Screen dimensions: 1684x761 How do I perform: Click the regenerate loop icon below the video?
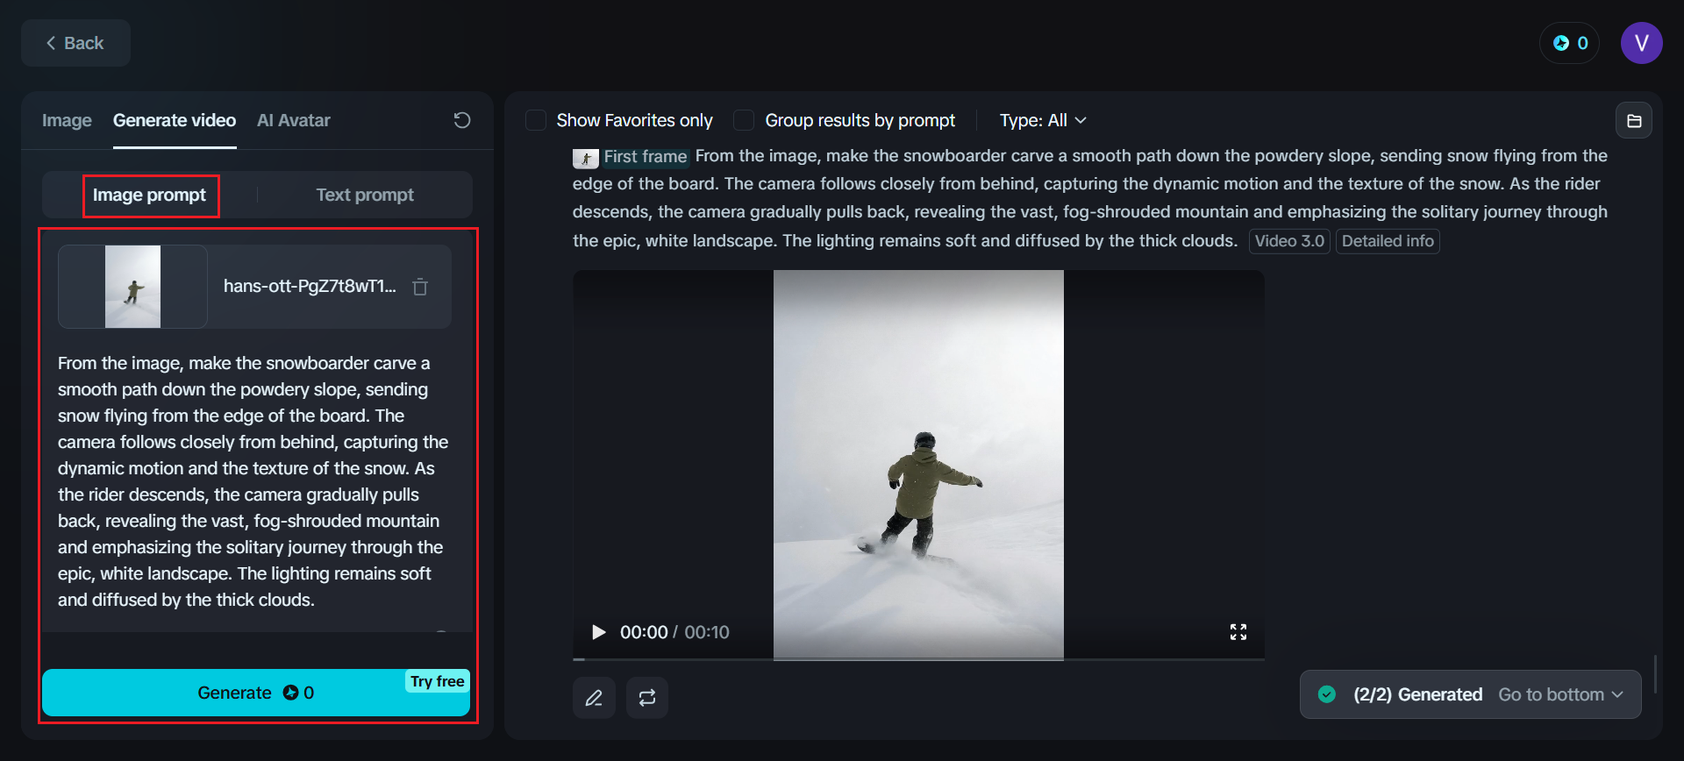click(647, 698)
